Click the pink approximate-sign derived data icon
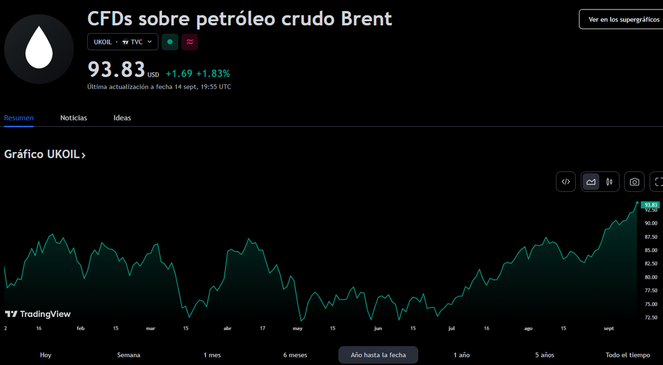 [190, 42]
